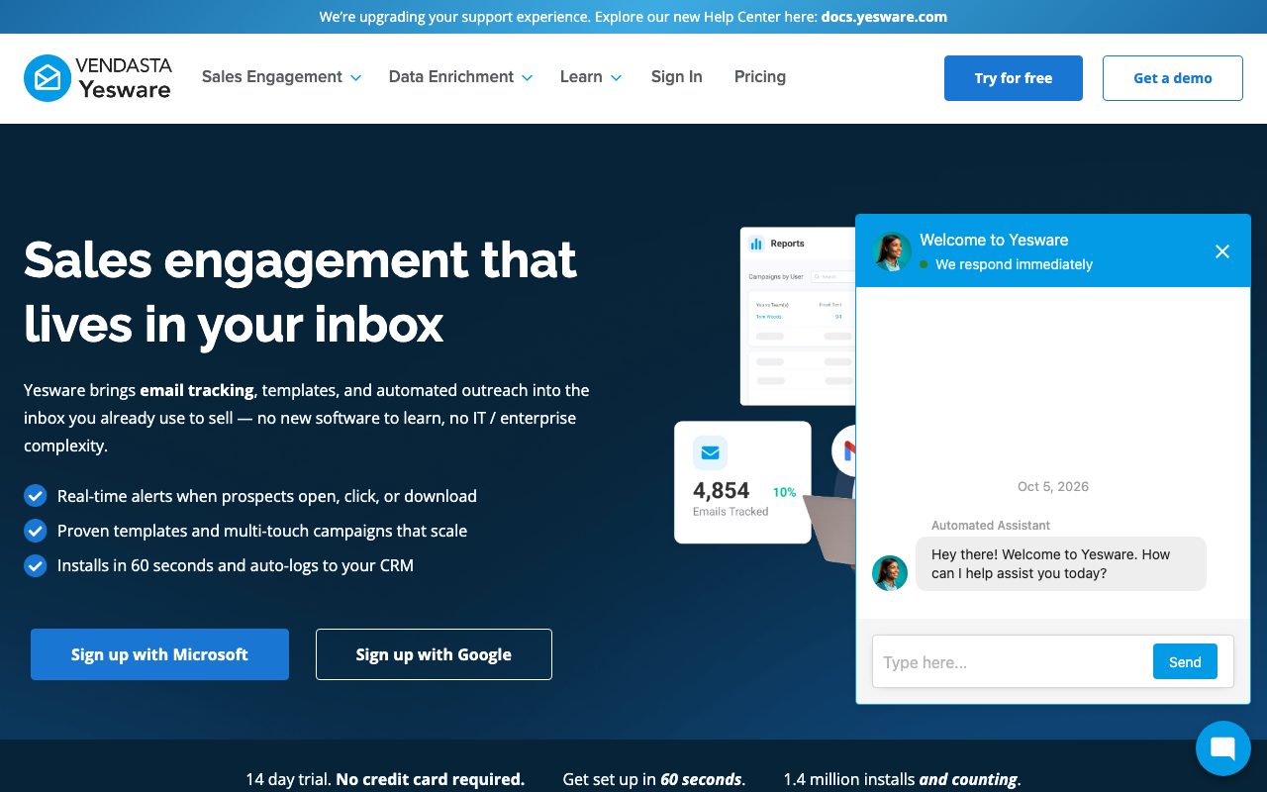The image size is (1267, 792).
Task: Click the "Hey there! Welcome to Yesware" message
Action: (x=1061, y=564)
